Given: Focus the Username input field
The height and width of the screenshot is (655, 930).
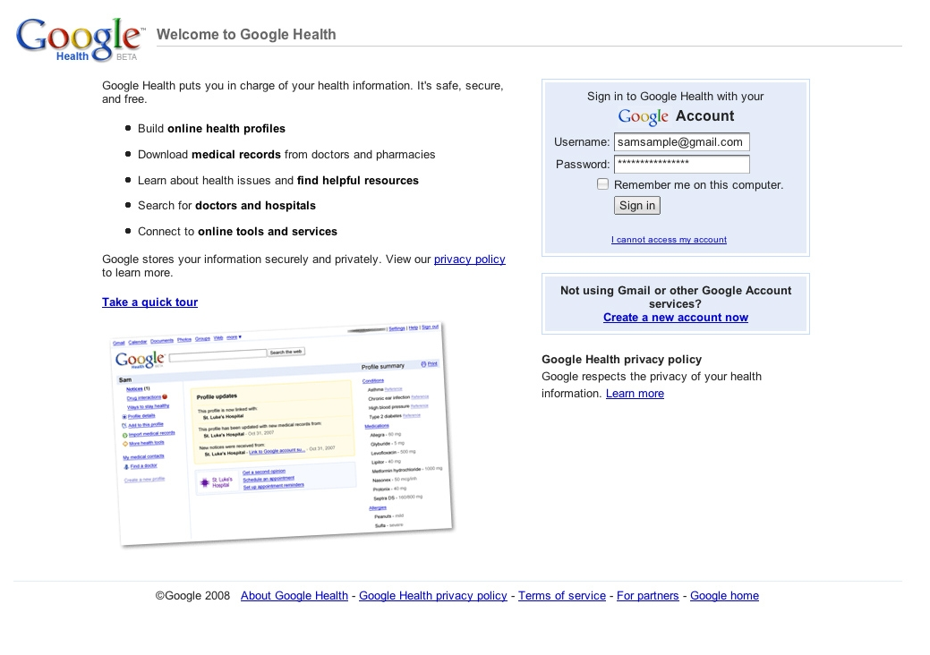Looking at the screenshot, I should tap(682, 141).
